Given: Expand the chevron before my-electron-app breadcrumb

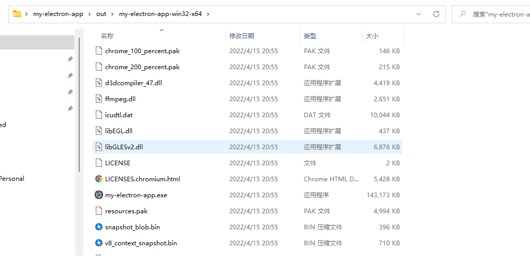Looking at the screenshot, I should [26, 14].
